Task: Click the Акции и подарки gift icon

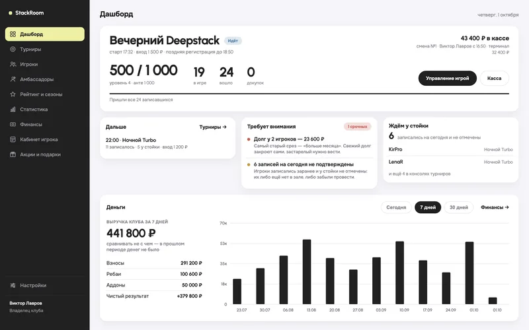Action: [x=13, y=154]
